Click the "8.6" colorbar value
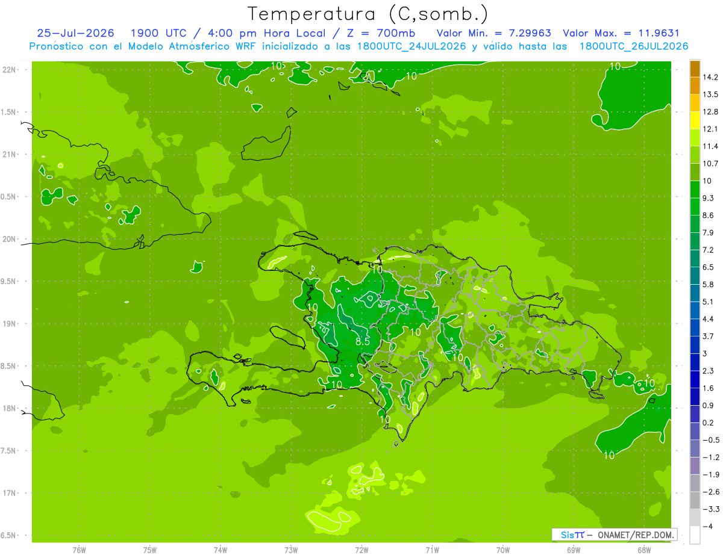Viewport: 723px width, 558px height. pyautogui.click(x=709, y=215)
